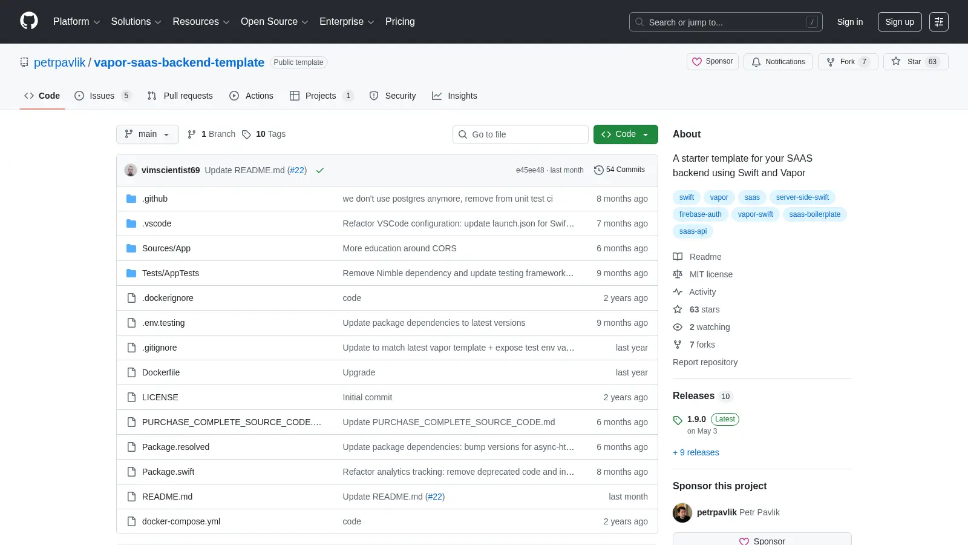Open the Sources/App folder icon
This screenshot has height=545, width=968.
pyautogui.click(x=131, y=248)
